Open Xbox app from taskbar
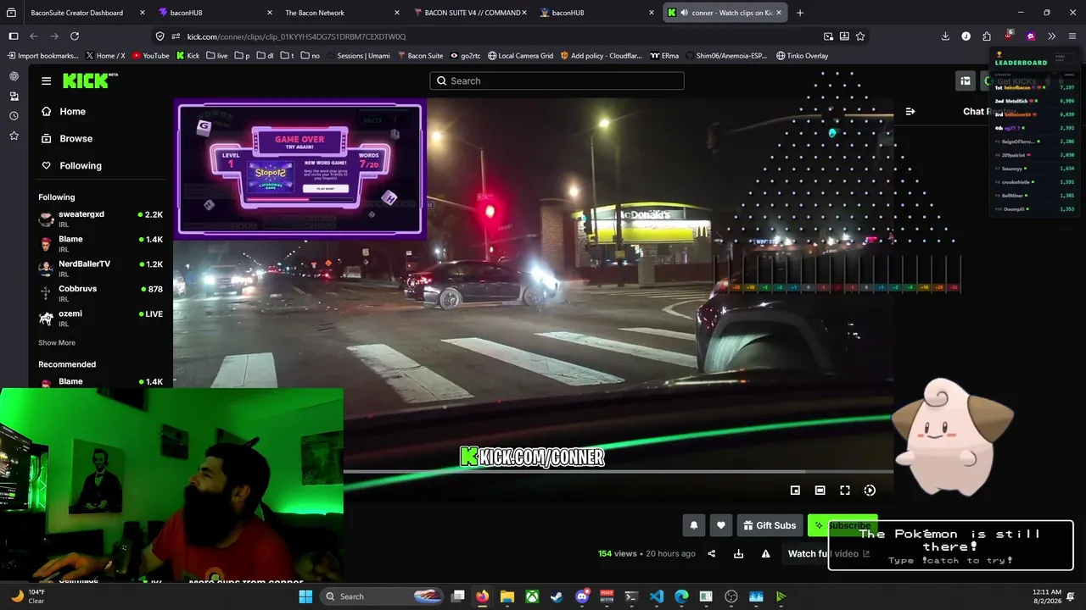This screenshot has height=610, width=1086. pos(532,596)
